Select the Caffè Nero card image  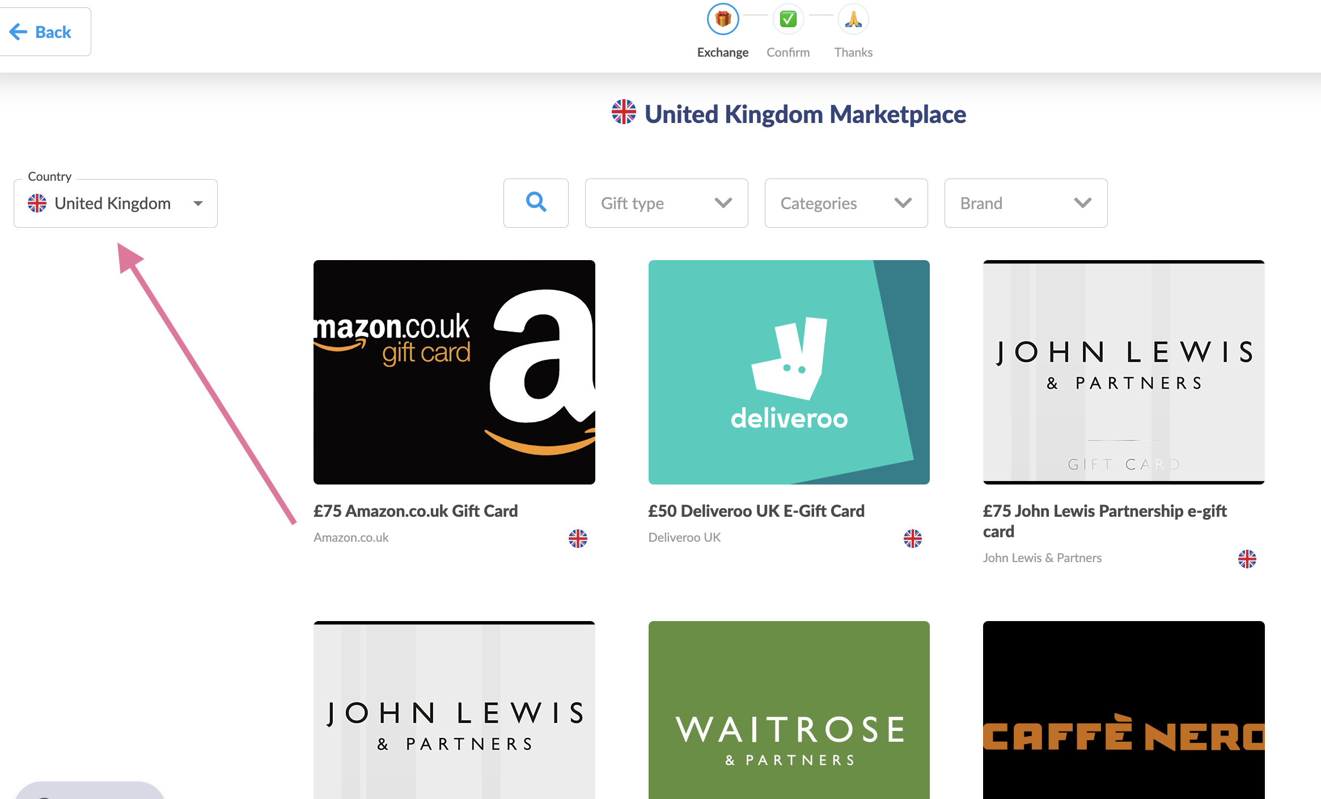point(1124,710)
